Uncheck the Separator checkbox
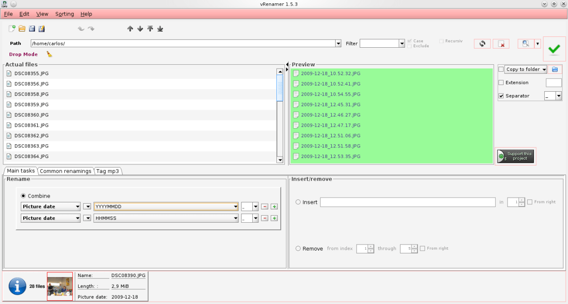 click(x=501, y=96)
